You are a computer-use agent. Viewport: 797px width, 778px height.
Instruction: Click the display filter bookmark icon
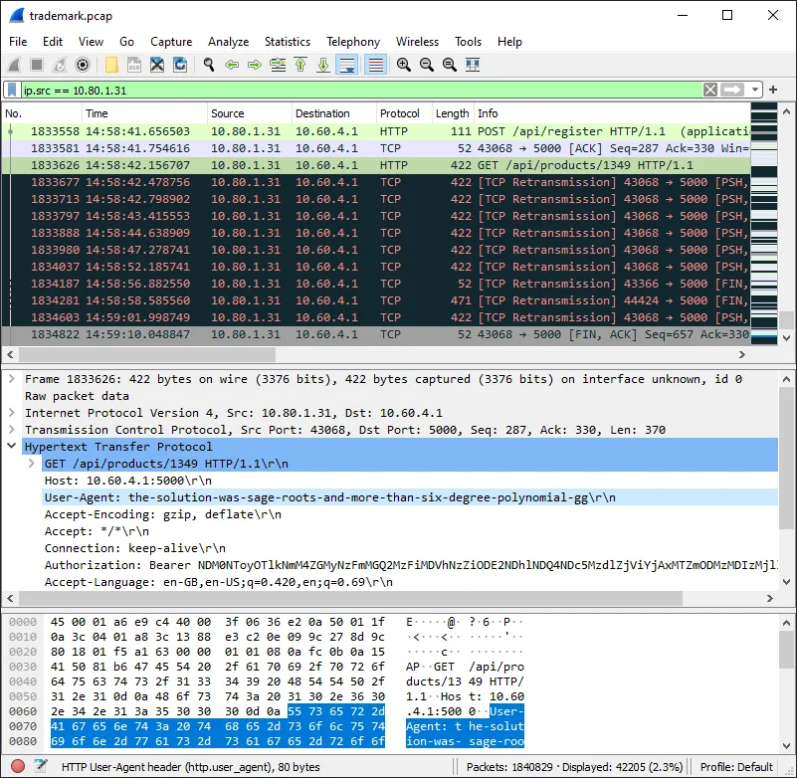12,90
